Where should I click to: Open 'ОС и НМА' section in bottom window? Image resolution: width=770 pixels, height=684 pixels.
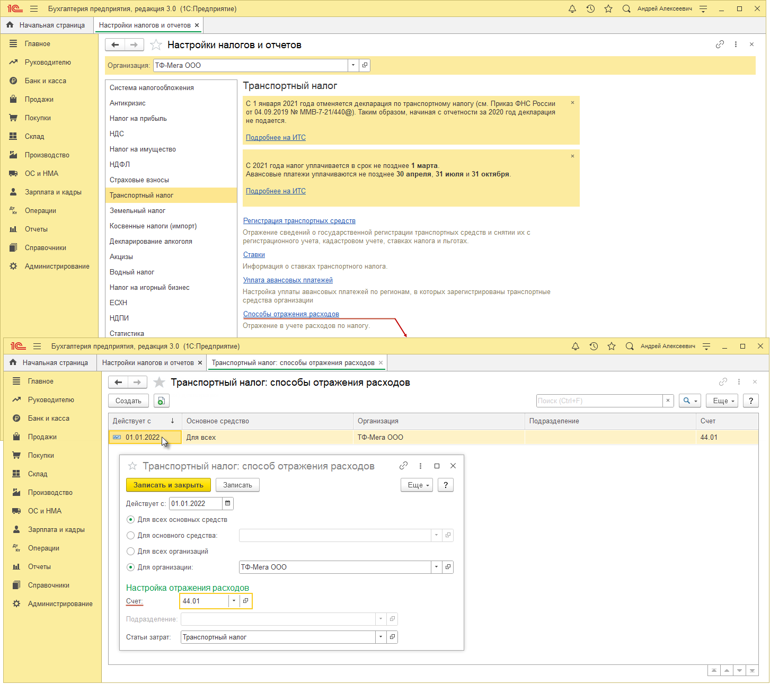(45, 511)
